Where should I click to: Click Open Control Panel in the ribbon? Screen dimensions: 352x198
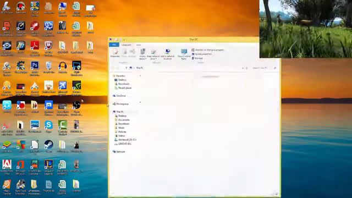tap(184, 54)
